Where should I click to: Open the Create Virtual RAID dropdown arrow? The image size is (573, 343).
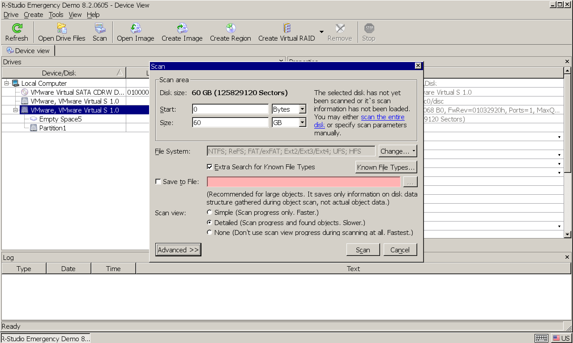pyautogui.click(x=321, y=32)
